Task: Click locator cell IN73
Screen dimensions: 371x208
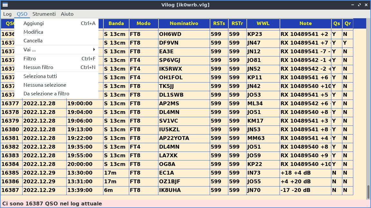Action: [263, 173]
